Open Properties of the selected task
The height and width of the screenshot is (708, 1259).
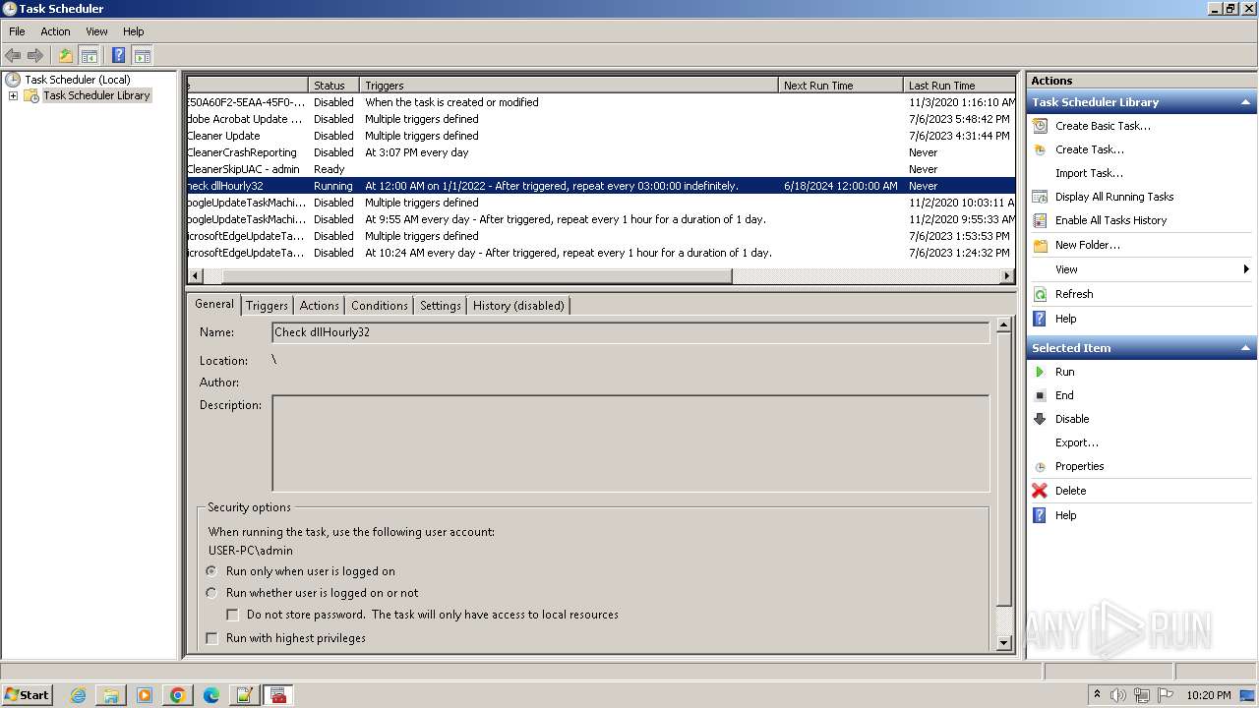pos(1079,466)
